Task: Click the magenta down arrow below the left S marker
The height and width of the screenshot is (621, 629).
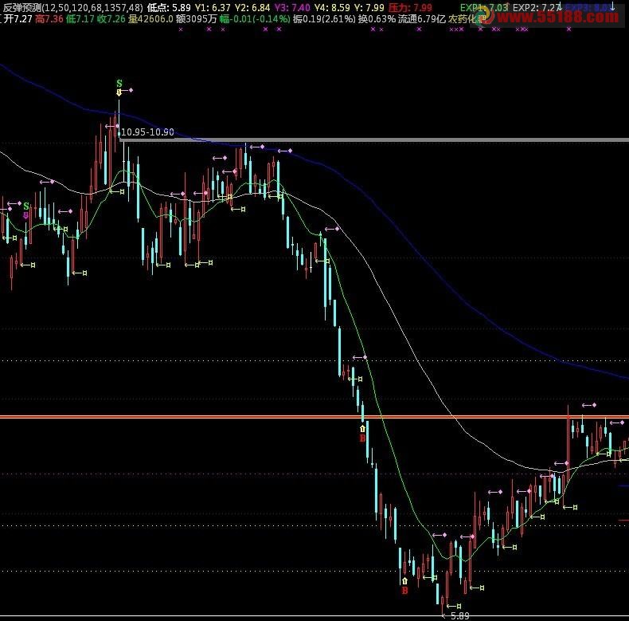Action: coord(26,216)
